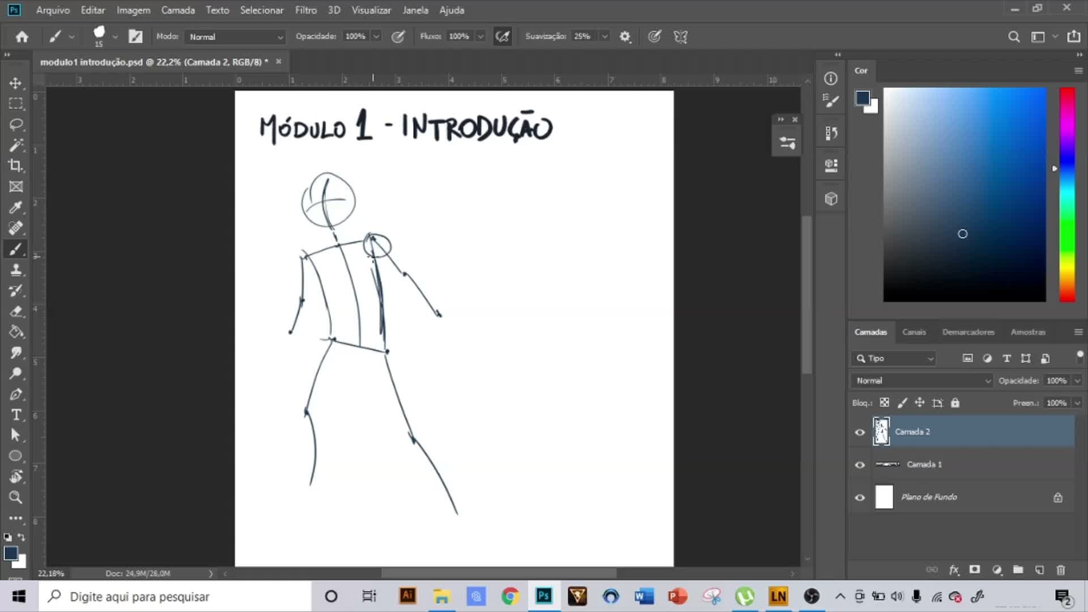This screenshot has width=1088, height=612.
Task: Select the Pen tool
Action: pyautogui.click(x=16, y=394)
